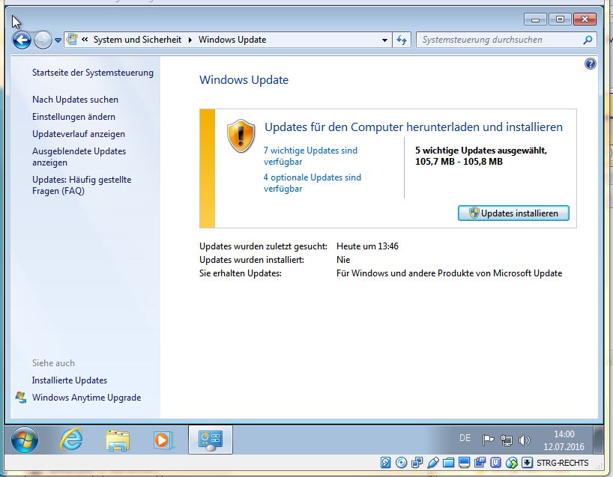
Task: Click the magnifier icon in search box
Action: (588, 40)
